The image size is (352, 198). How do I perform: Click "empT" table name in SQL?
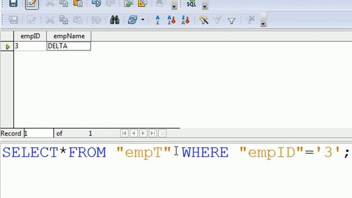[x=144, y=153]
